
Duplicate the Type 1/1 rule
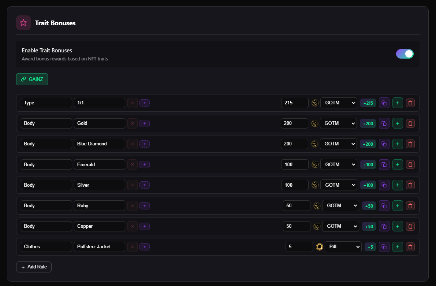[384, 103]
